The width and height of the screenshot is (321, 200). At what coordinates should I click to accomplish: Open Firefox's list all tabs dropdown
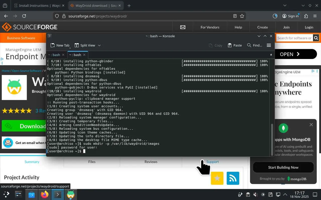point(285,5)
